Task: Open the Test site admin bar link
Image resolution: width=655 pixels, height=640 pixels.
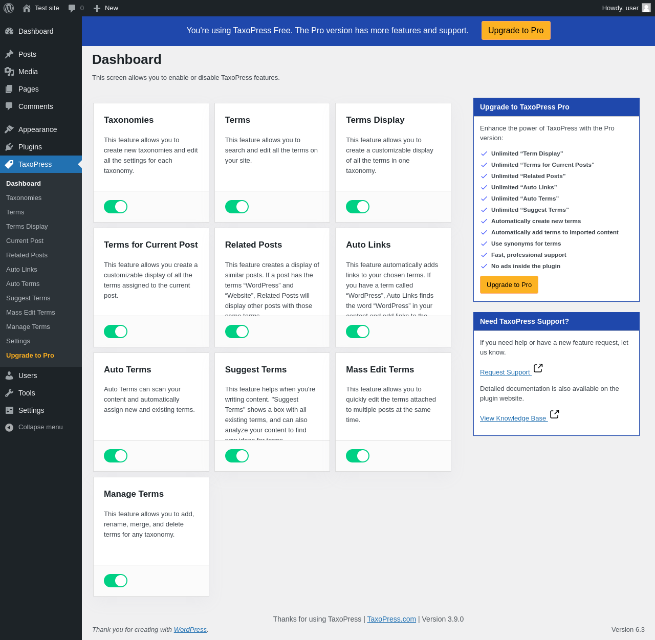Action: [x=47, y=8]
